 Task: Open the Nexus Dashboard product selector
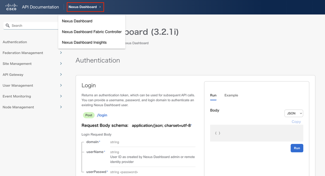(x=85, y=7)
